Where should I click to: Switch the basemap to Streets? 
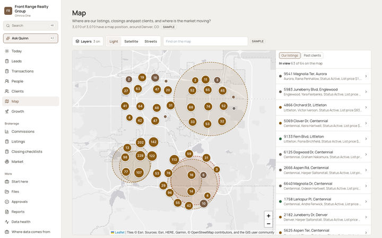(x=151, y=41)
